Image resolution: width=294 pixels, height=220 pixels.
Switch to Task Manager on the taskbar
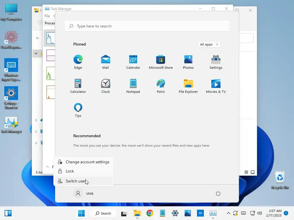click(213, 213)
